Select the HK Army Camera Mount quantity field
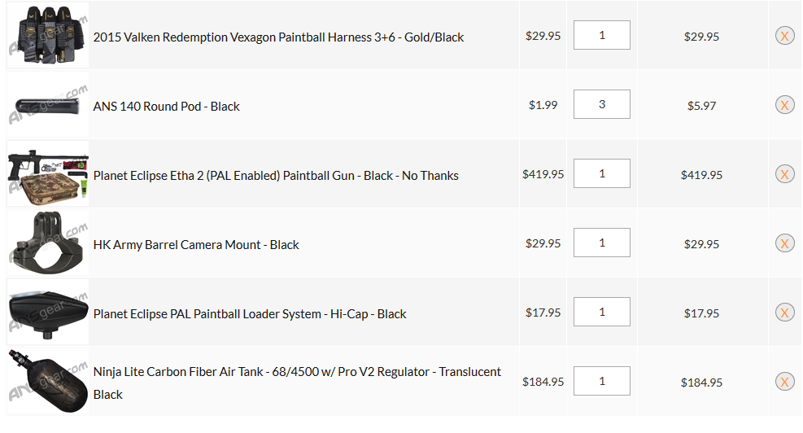The width and height of the screenshot is (803, 433). coord(601,243)
